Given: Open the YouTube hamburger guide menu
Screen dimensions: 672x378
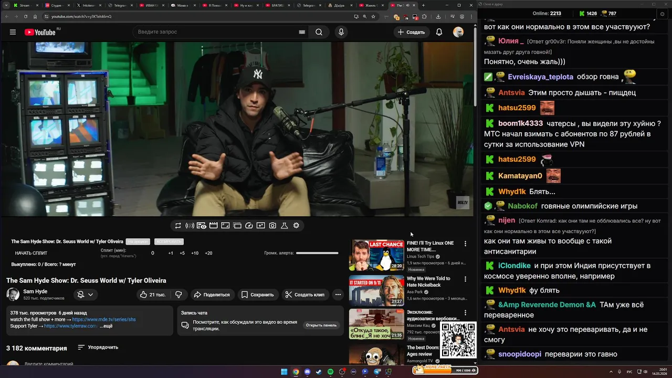Looking at the screenshot, I should tap(13, 32).
